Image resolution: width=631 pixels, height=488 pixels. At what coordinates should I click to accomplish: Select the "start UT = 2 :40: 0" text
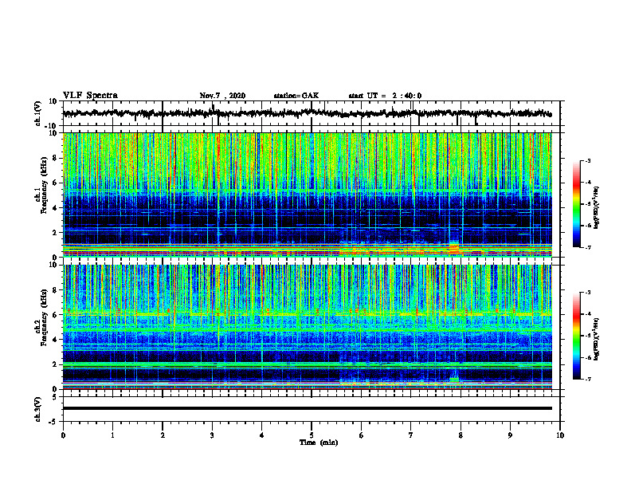pyautogui.click(x=385, y=96)
